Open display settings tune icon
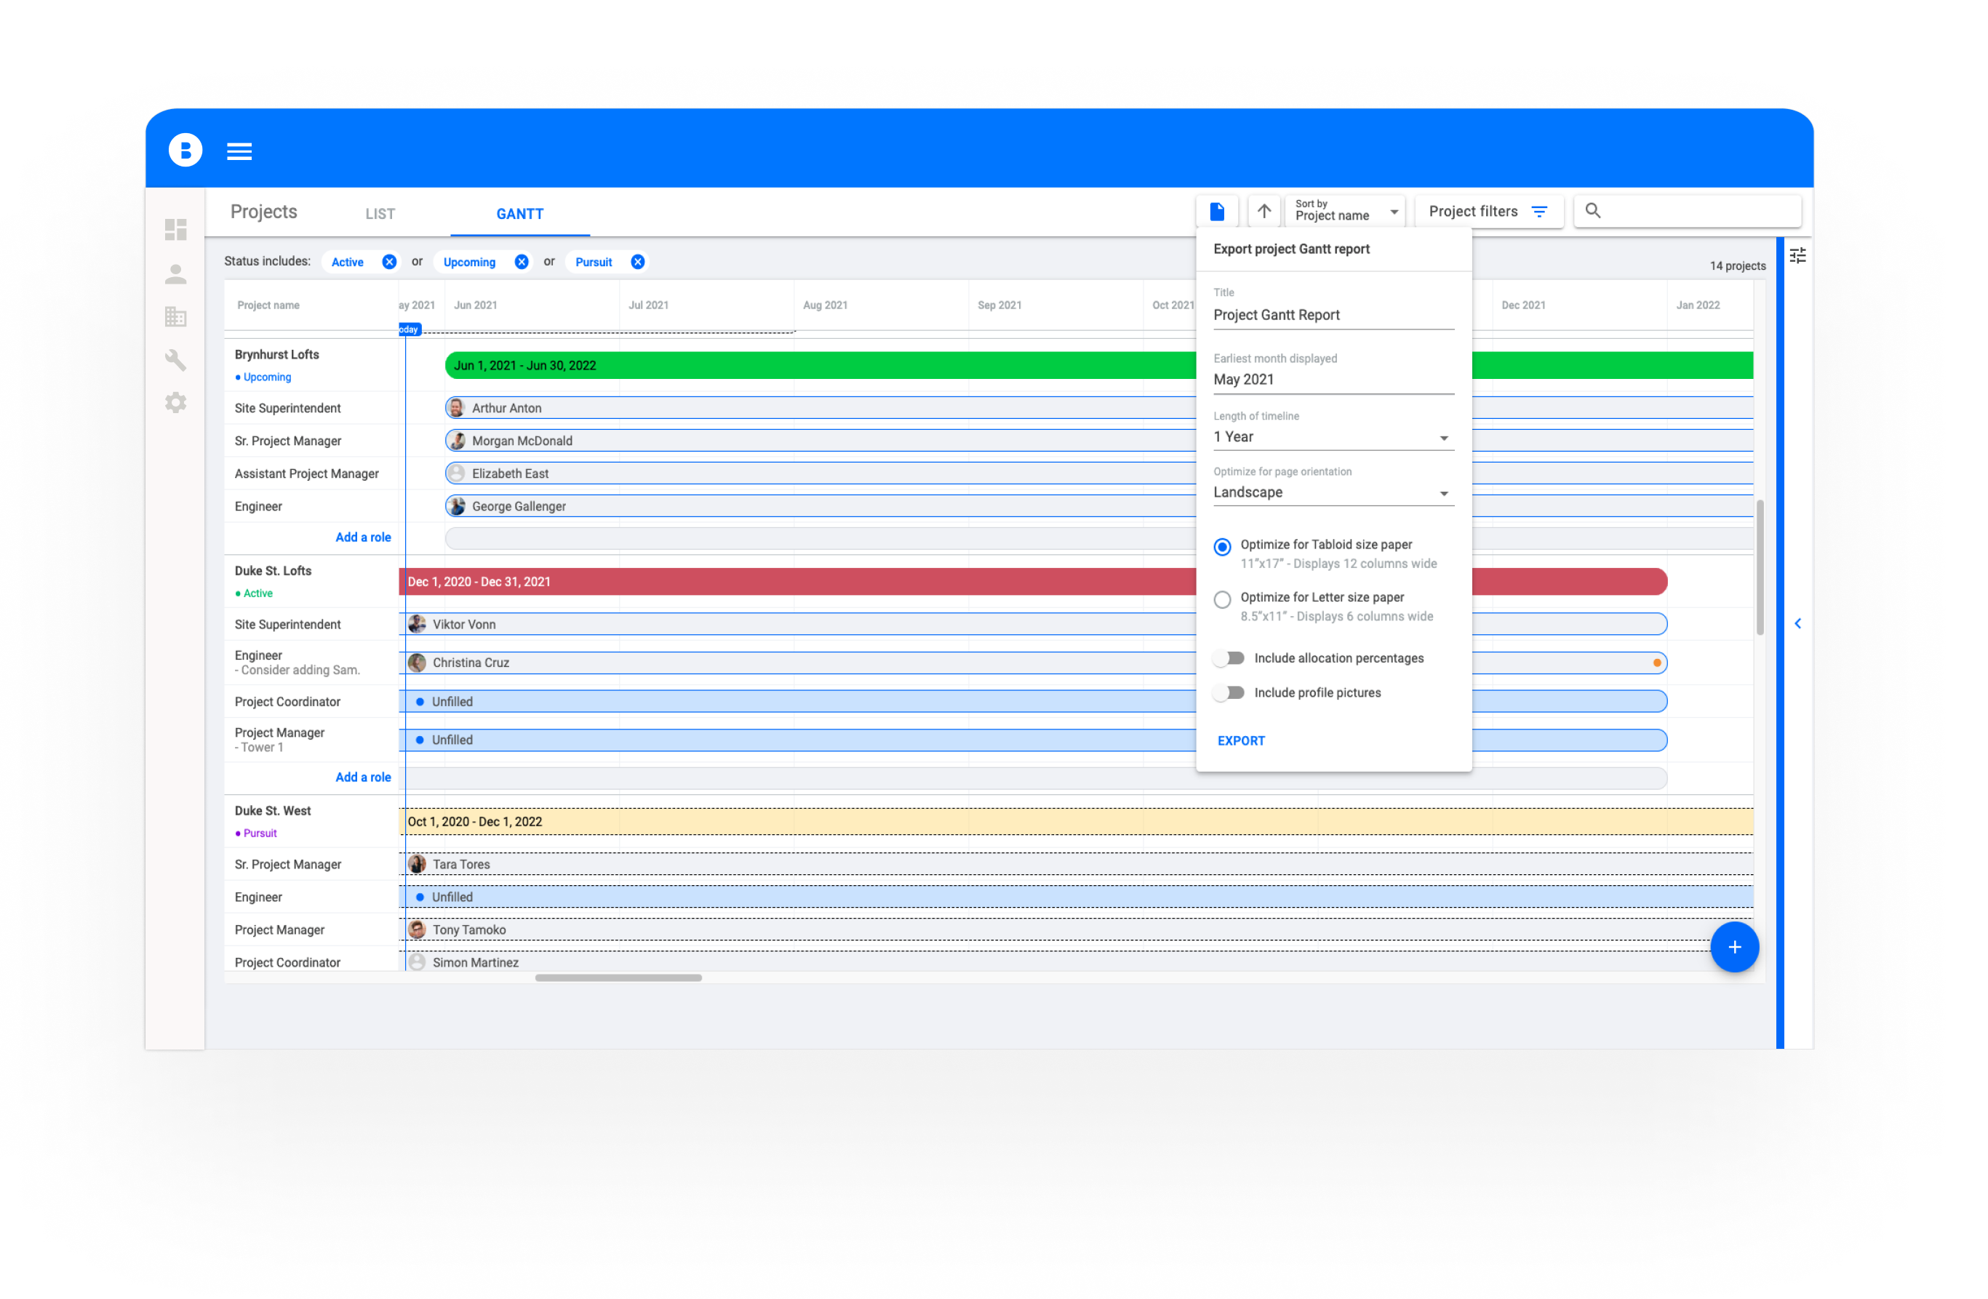The height and width of the screenshot is (1299, 1988). tap(1797, 255)
